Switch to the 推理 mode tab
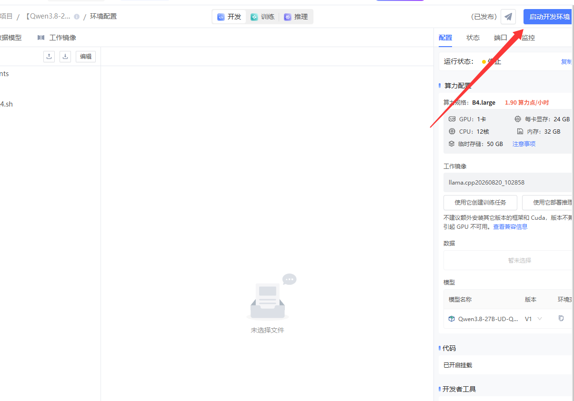Screen dimensions: 574x401 (x=296, y=17)
